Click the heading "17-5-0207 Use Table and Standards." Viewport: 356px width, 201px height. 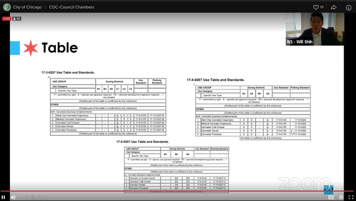click(143, 142)
